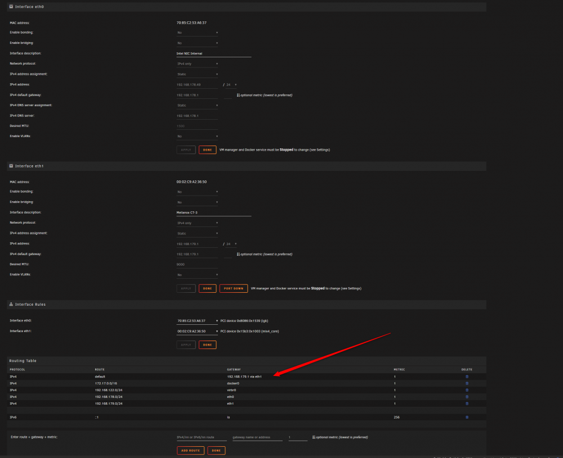This screenshot has width=563, height=458.
Task: Select the docker0 gateway cell
Action: (x=233, y=383)
